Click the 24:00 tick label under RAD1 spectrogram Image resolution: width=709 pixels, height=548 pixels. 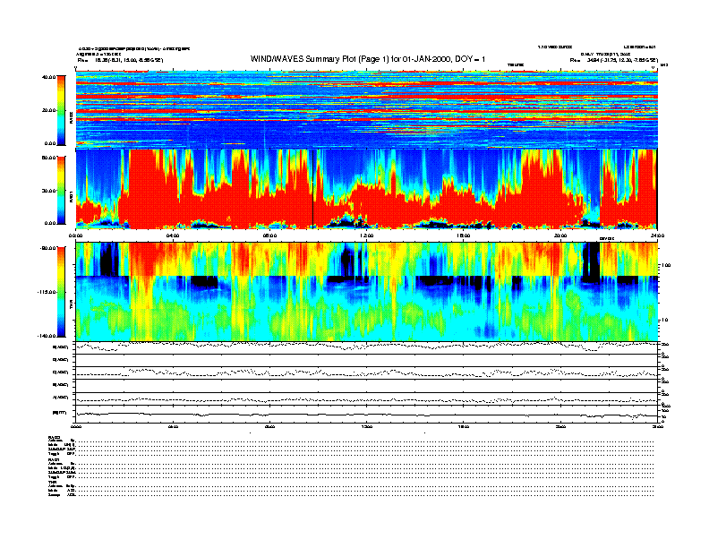pos(657,235)
